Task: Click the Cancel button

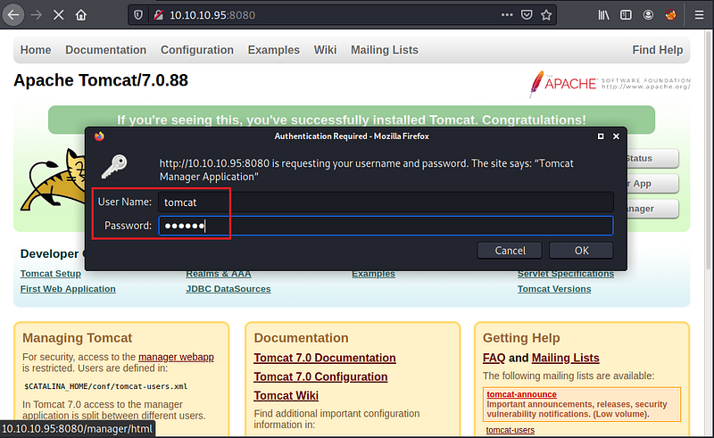Action: (510, 251)
